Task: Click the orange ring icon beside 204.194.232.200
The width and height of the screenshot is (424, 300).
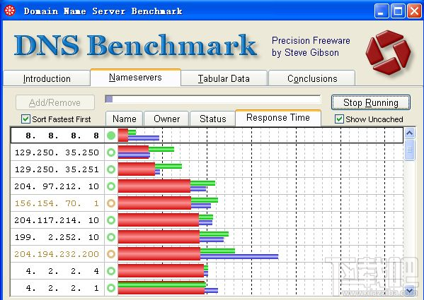Action: tap(111, 254)
